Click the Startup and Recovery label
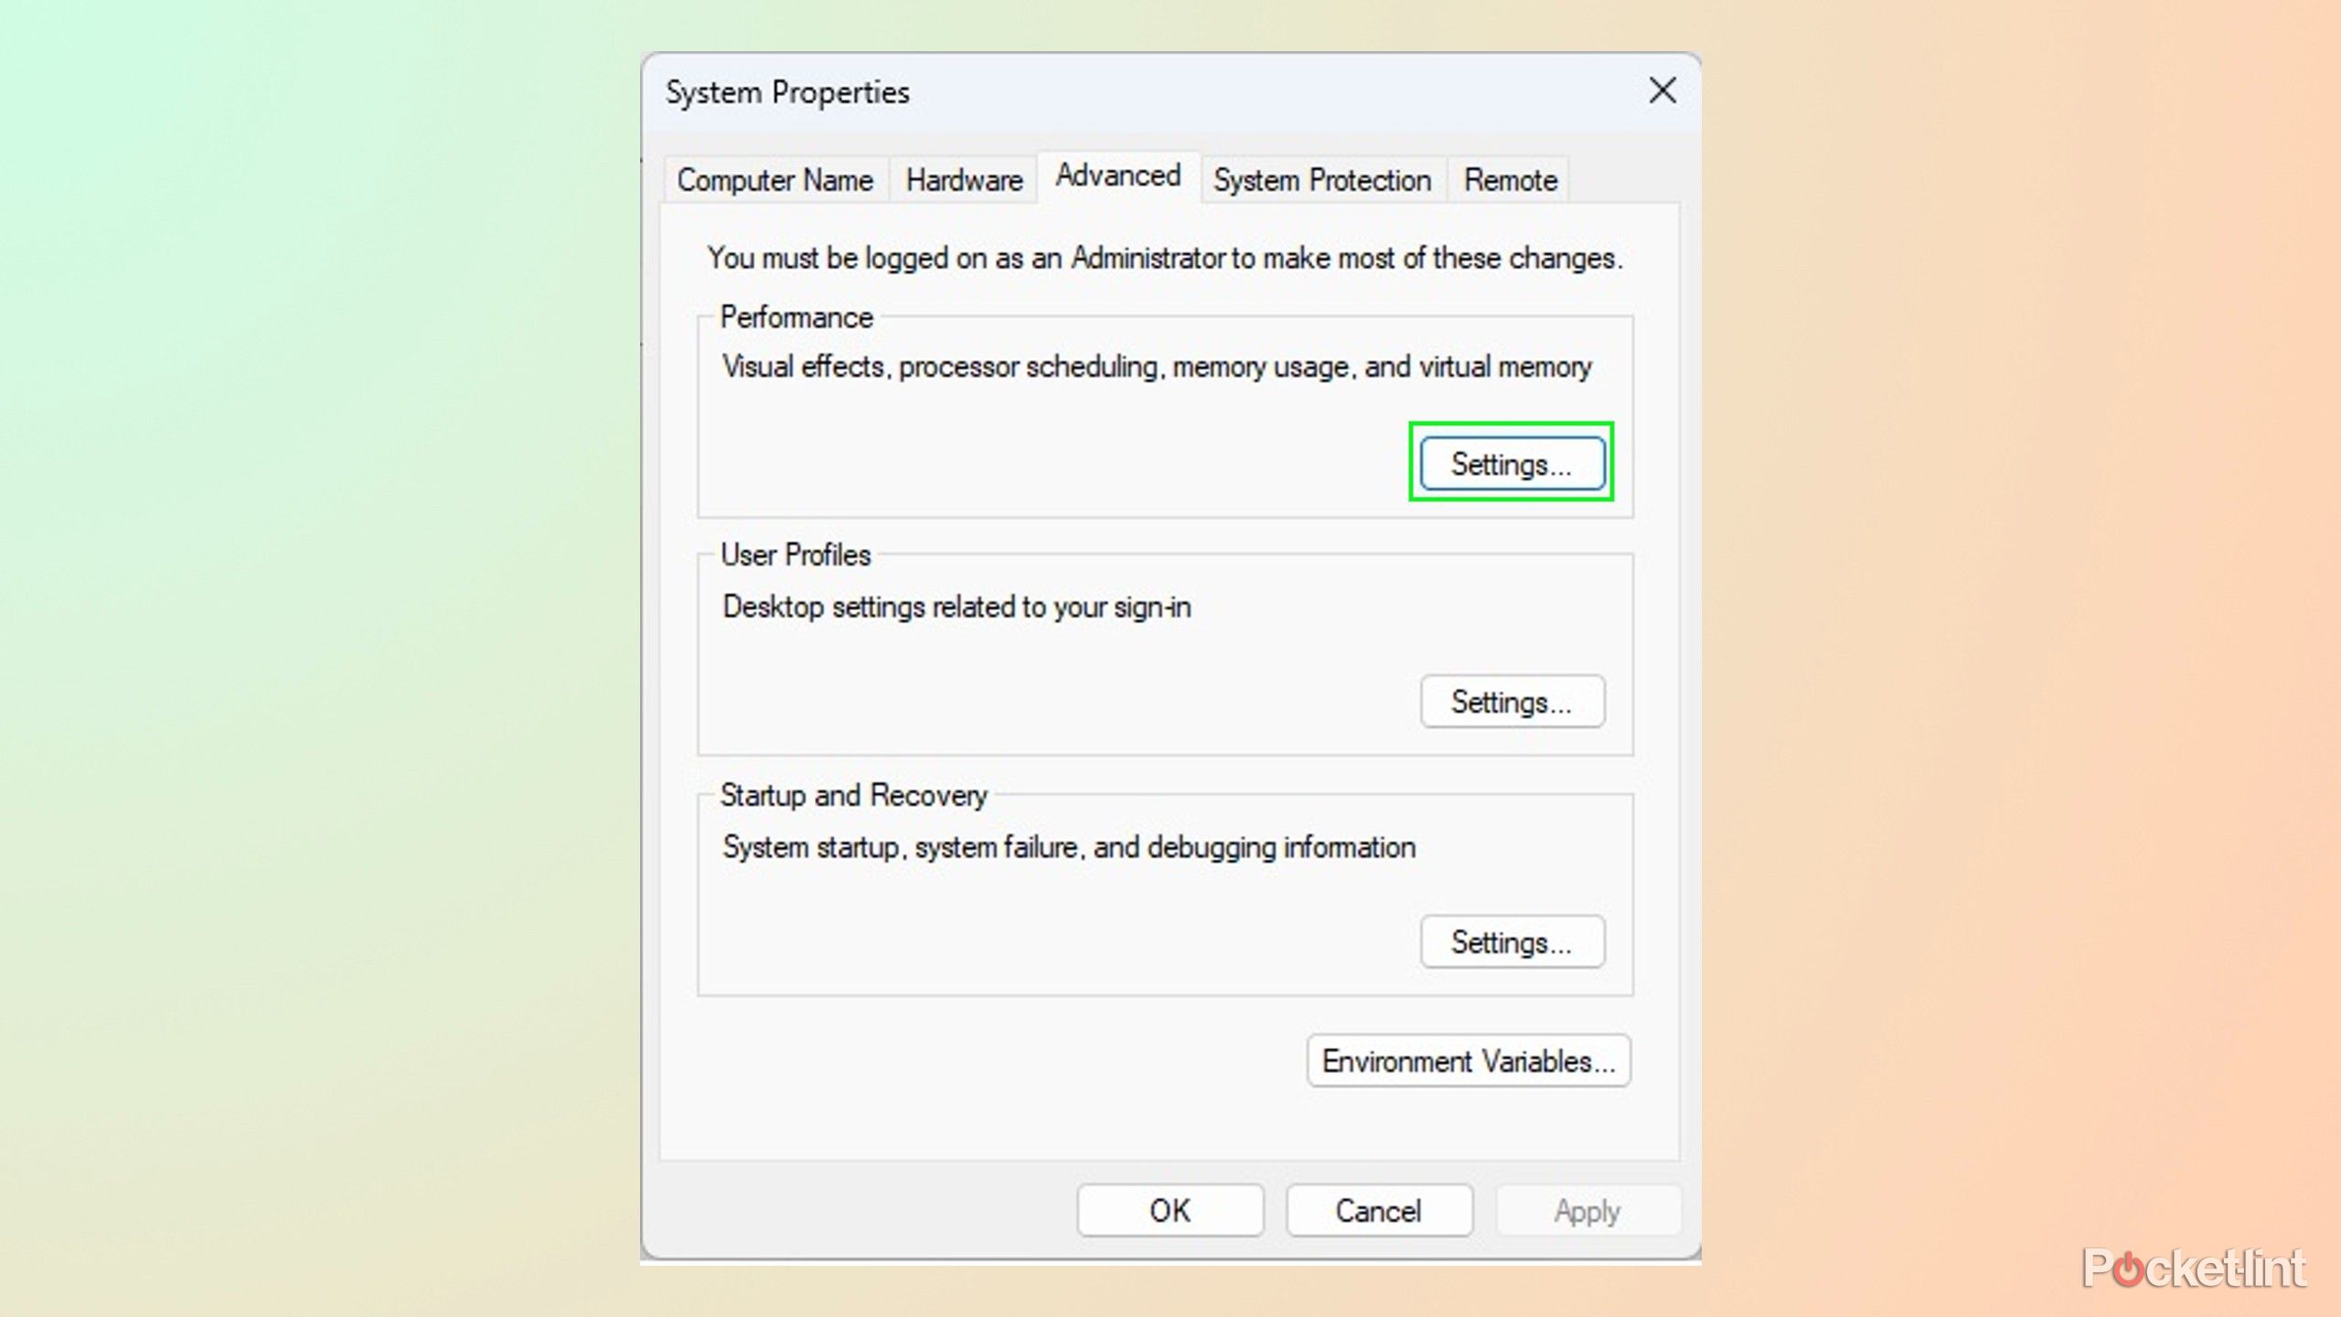 click(x=854, y=796)
